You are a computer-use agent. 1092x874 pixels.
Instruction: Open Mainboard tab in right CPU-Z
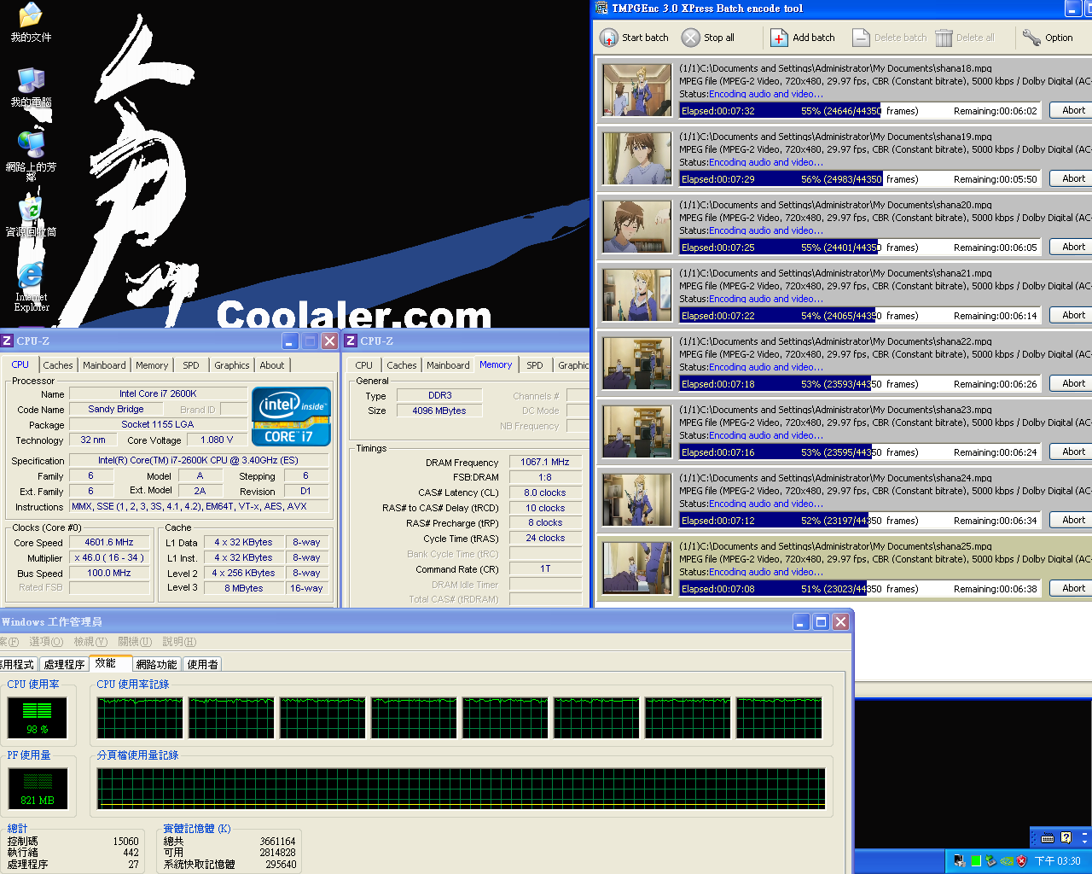(448, 365)
